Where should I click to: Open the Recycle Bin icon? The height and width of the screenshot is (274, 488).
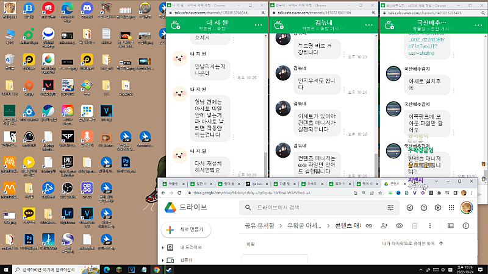tap(10, 61)
